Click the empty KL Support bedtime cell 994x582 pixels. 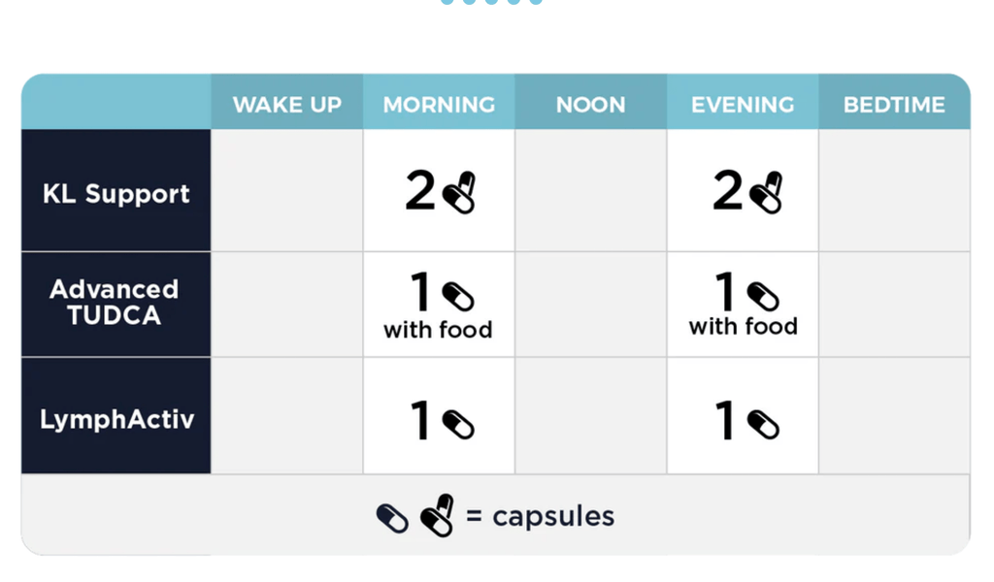click(x=894, y=190)
